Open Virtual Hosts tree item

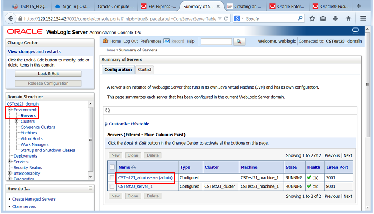click(x=31, y=138)
